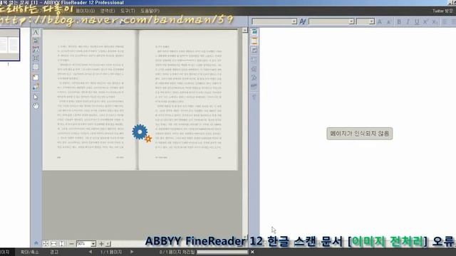The width and height of the screenshot is (456, 256).
Task: Select the picture area tool in image toolbar
Action: [x=36, y=50]
